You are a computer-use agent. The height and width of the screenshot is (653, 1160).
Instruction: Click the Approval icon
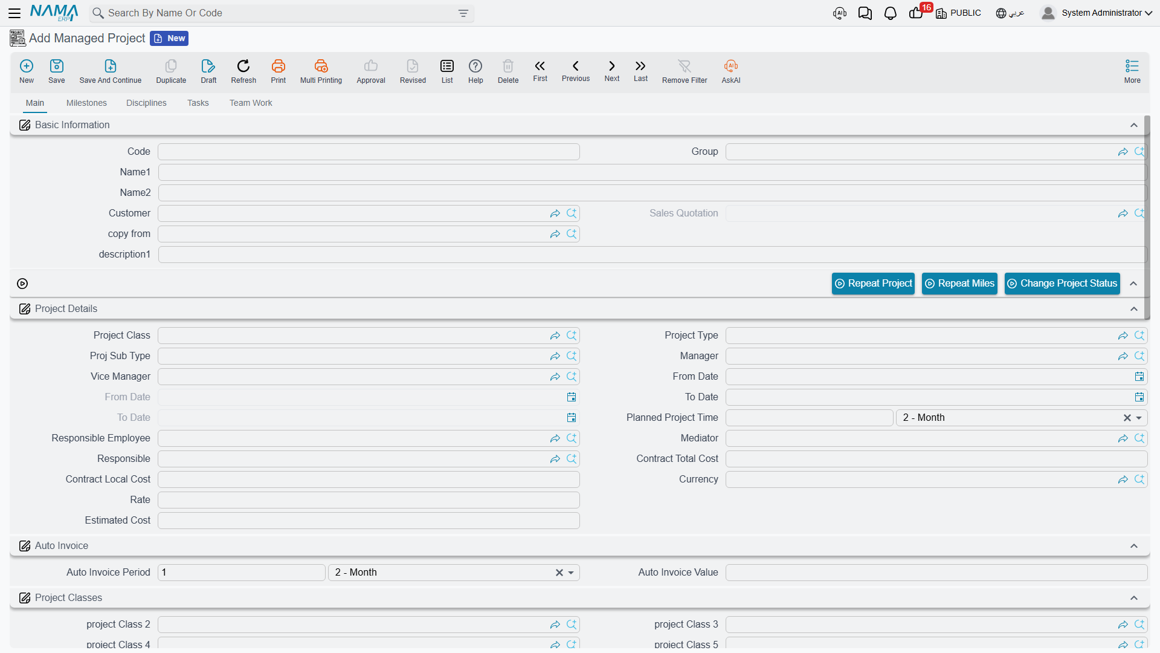pos(371,71)
